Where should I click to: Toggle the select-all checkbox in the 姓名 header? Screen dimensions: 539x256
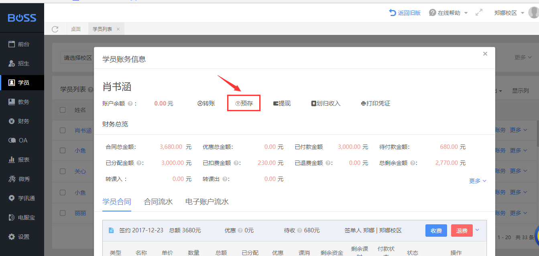tap(63, 110)
